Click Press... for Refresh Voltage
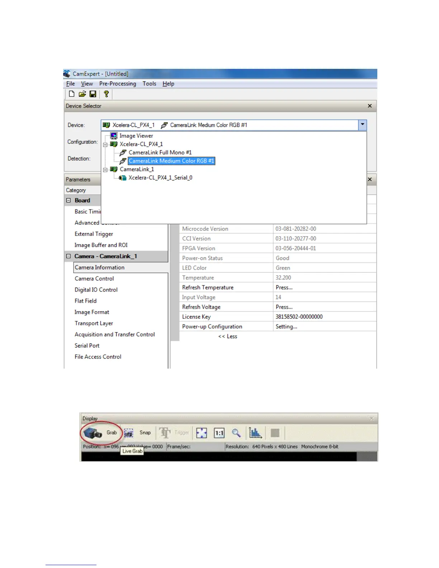 point(284,307)
